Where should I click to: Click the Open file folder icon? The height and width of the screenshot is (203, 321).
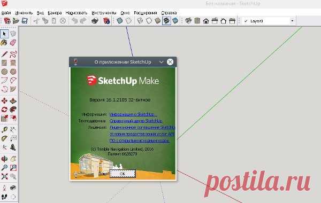(x=16, y=21)
